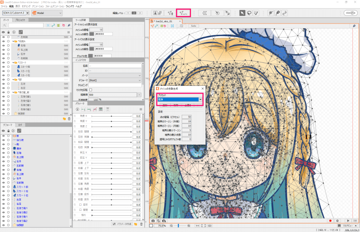Click the Create warp deformer icon
The image size is (360, 232).
[204, 13]
